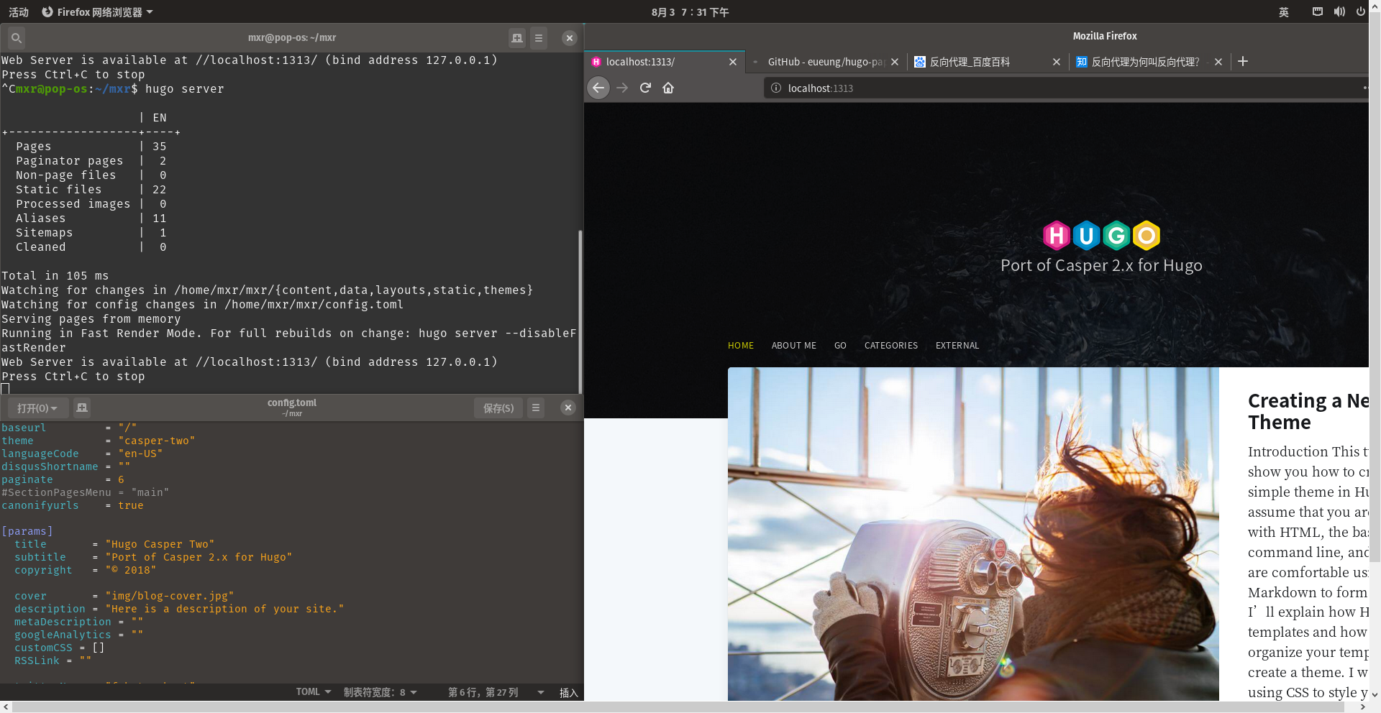
Task: Open new terminal tab icon
Action: (516, 38)
